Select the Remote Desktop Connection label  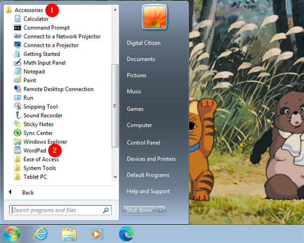coord(59,89)
